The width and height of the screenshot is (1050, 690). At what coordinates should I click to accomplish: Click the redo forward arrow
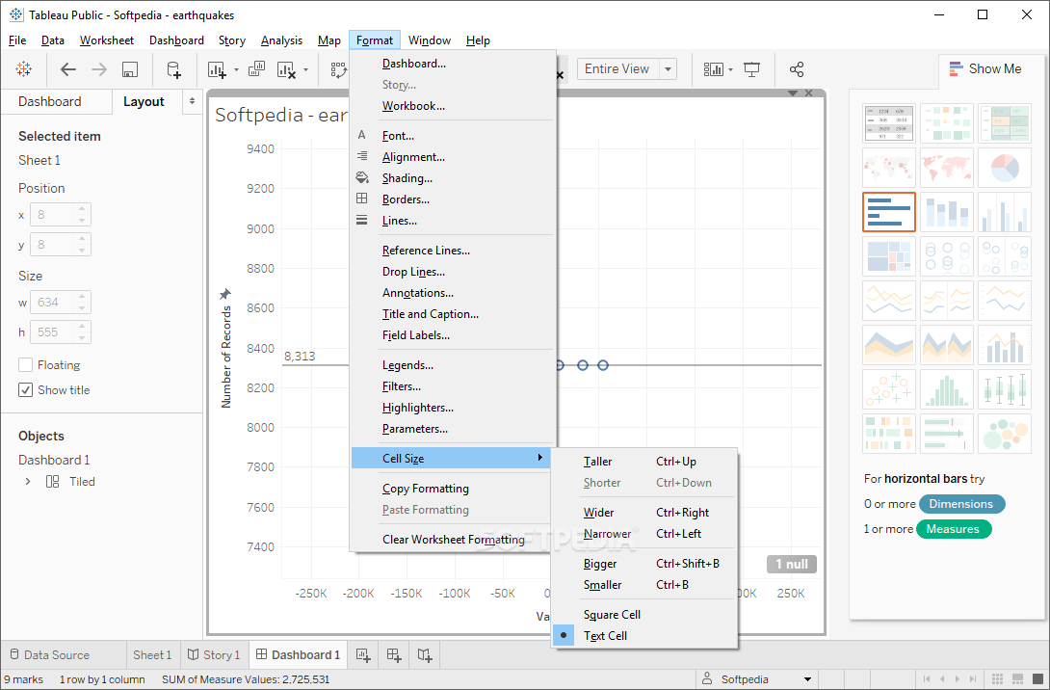[99, 69]
